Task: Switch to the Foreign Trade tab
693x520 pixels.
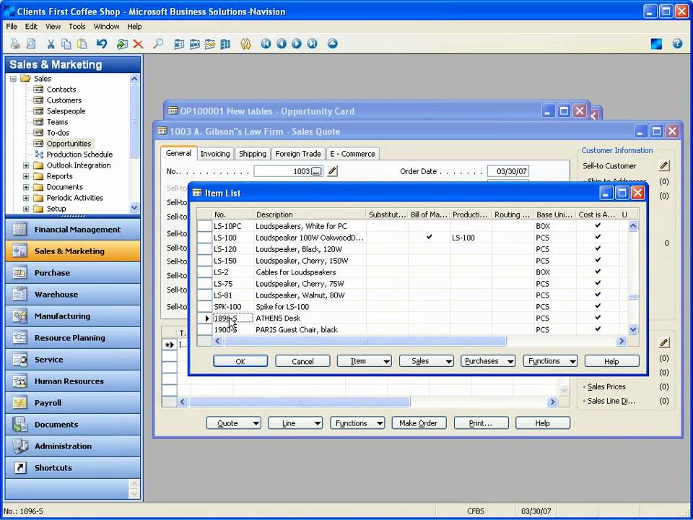Action: point(298,154)
